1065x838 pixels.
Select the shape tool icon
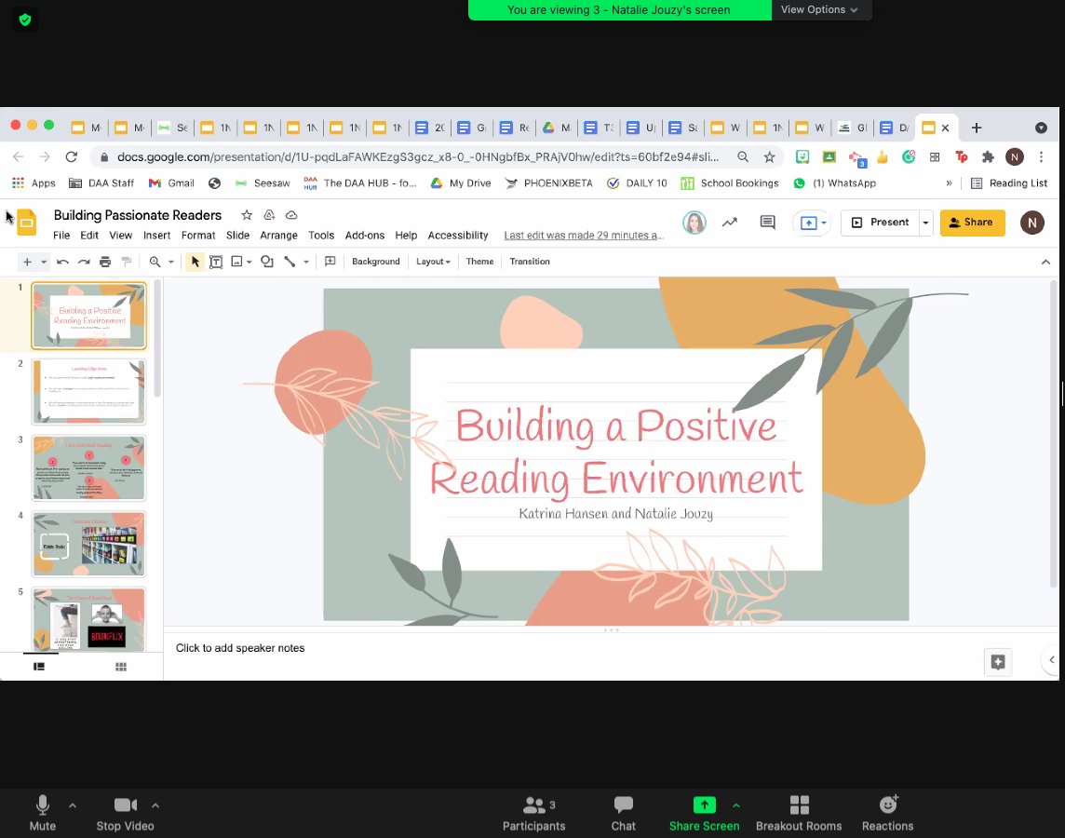point(267,262)
